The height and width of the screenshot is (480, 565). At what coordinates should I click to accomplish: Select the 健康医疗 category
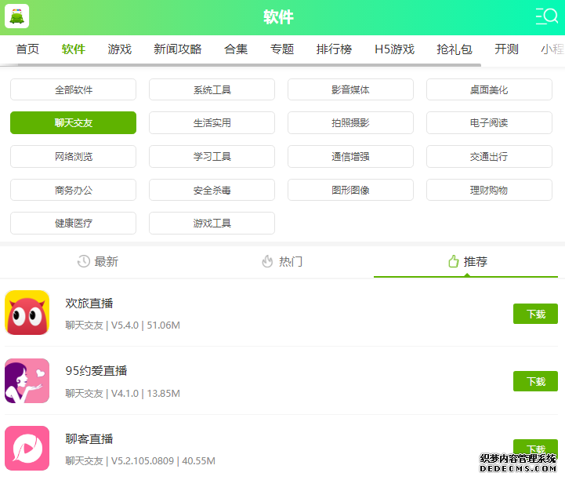[x=73, y=224]
